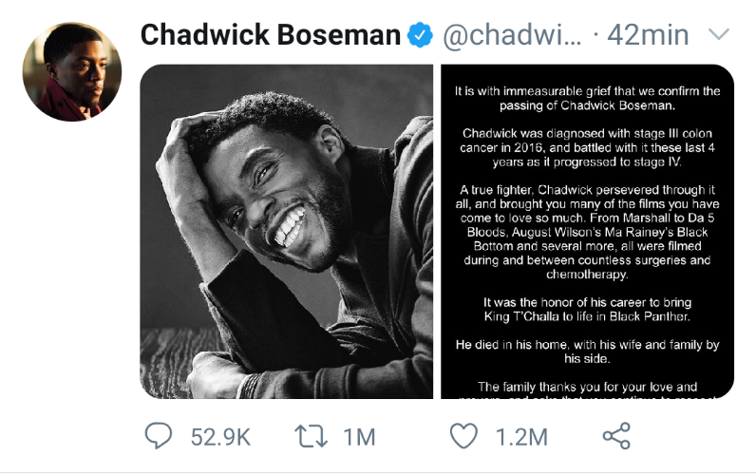The width and height of the screenshot is (756, 476).
Task: Open the @chadwi… handle link
Action: point(511,36)
